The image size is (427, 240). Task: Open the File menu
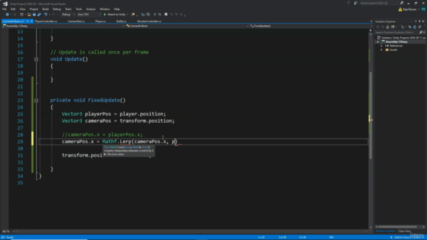[x=5, y=9]
